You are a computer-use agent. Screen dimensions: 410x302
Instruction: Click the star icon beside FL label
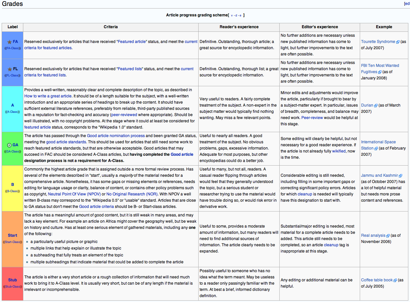point(10,69)
